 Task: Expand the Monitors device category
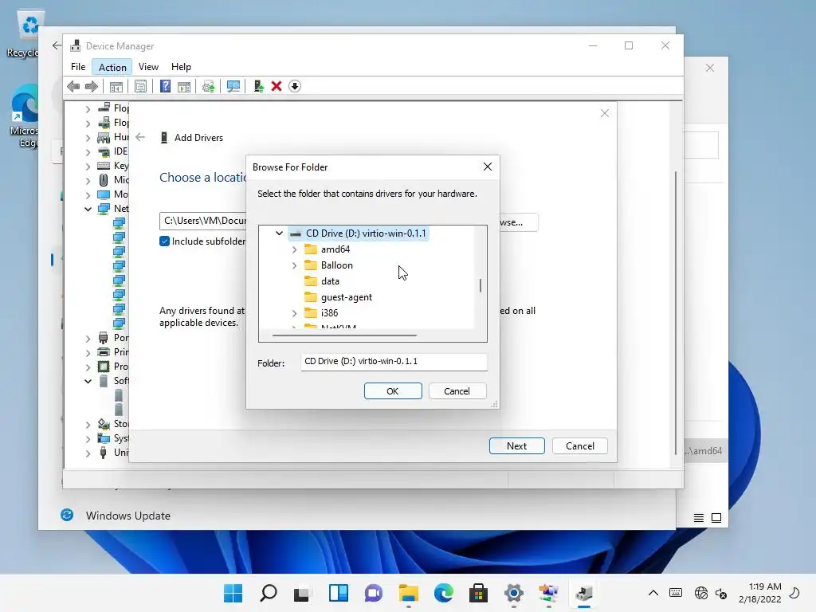(88, 195)
